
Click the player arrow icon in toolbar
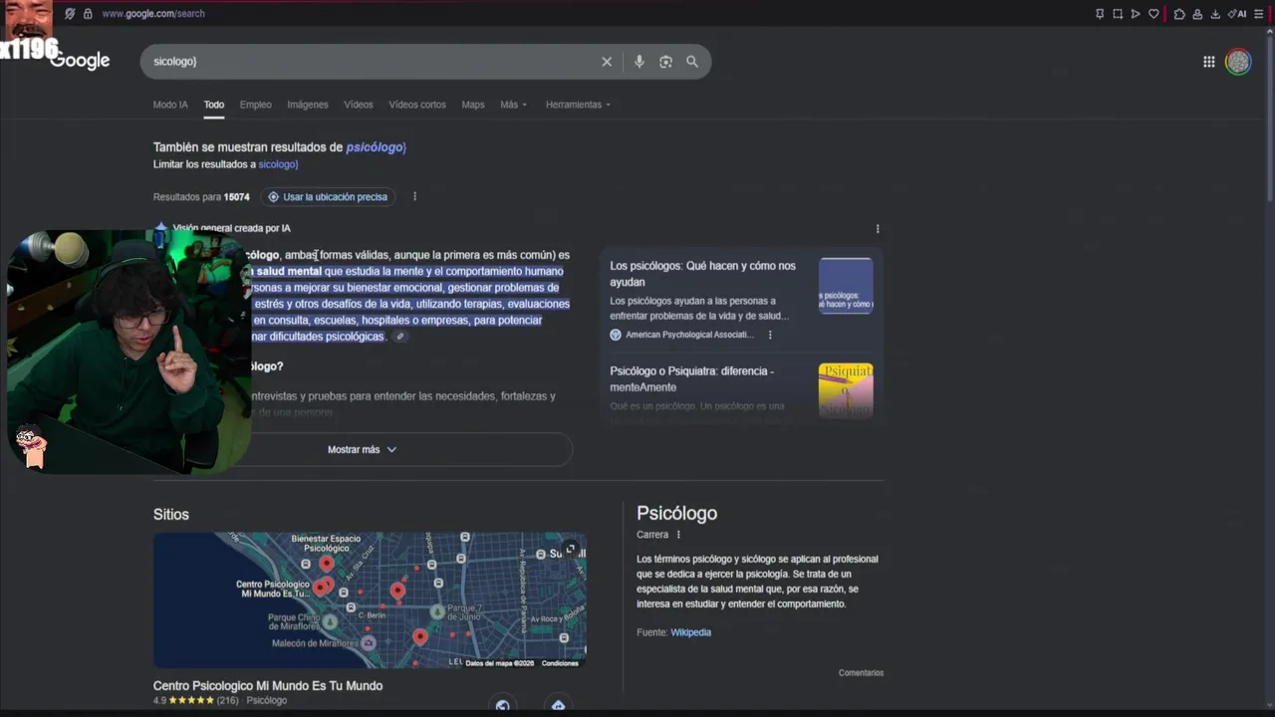(x=1136, y=14)
